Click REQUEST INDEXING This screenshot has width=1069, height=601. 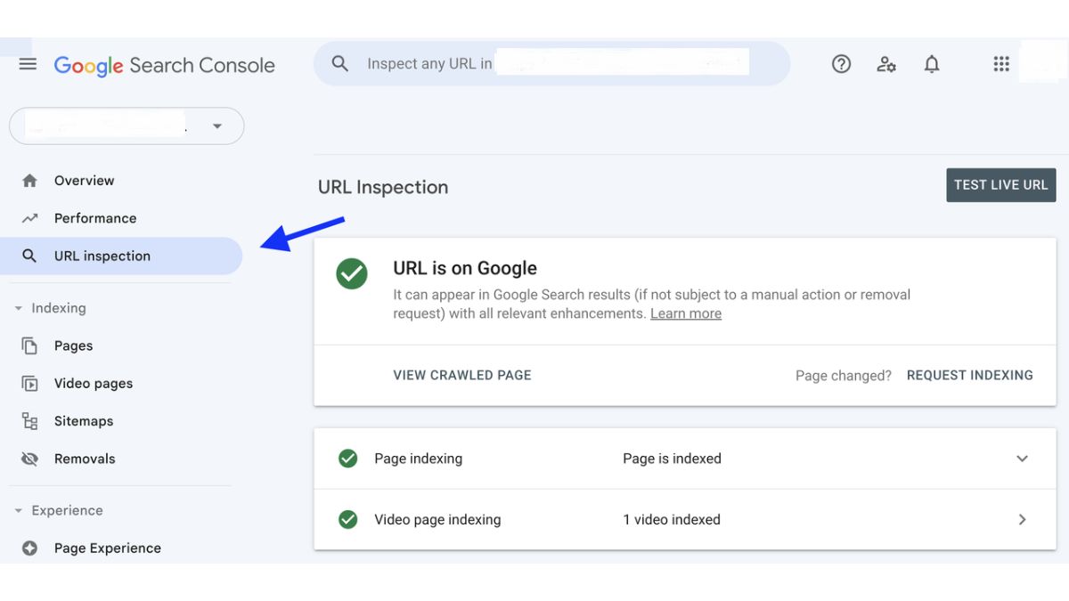970,375
